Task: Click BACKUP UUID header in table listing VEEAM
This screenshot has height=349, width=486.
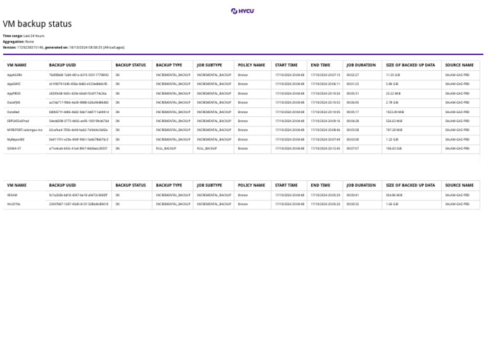Action: pyautogui.click(x=62, y=185)
